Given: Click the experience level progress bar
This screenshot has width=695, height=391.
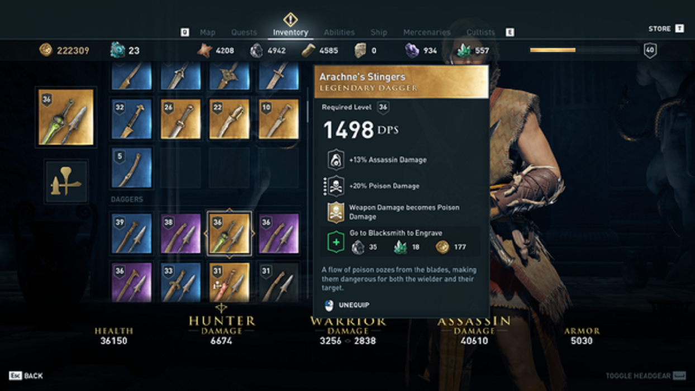Looking at the screenshot, I should click(x=584, y=50).
